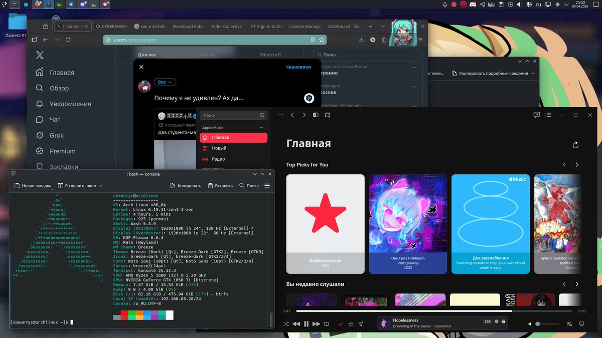
Task: Go forward in Cider navigation
Action: (x=304, y=115)
